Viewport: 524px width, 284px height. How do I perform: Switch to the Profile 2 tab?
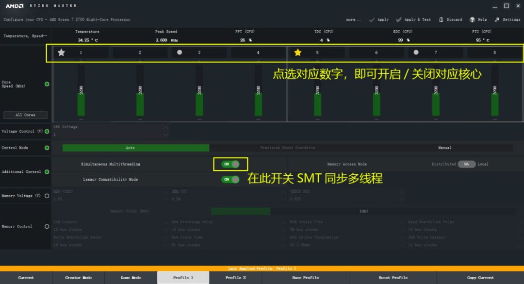[235, 278]
